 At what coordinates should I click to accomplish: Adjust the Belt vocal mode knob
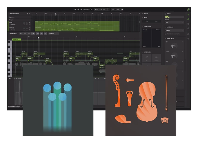click(174, 46)
